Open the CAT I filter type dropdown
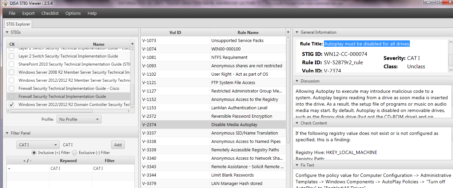453x188 pixels. click(38, 145)
